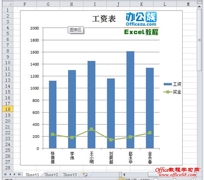Select the chart title 工资表
Image resolution: width=204 pixels, height=180 pixels.
pyautogui.click(x=104, y=19)
